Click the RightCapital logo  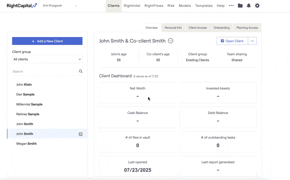[x=22, y=5]
